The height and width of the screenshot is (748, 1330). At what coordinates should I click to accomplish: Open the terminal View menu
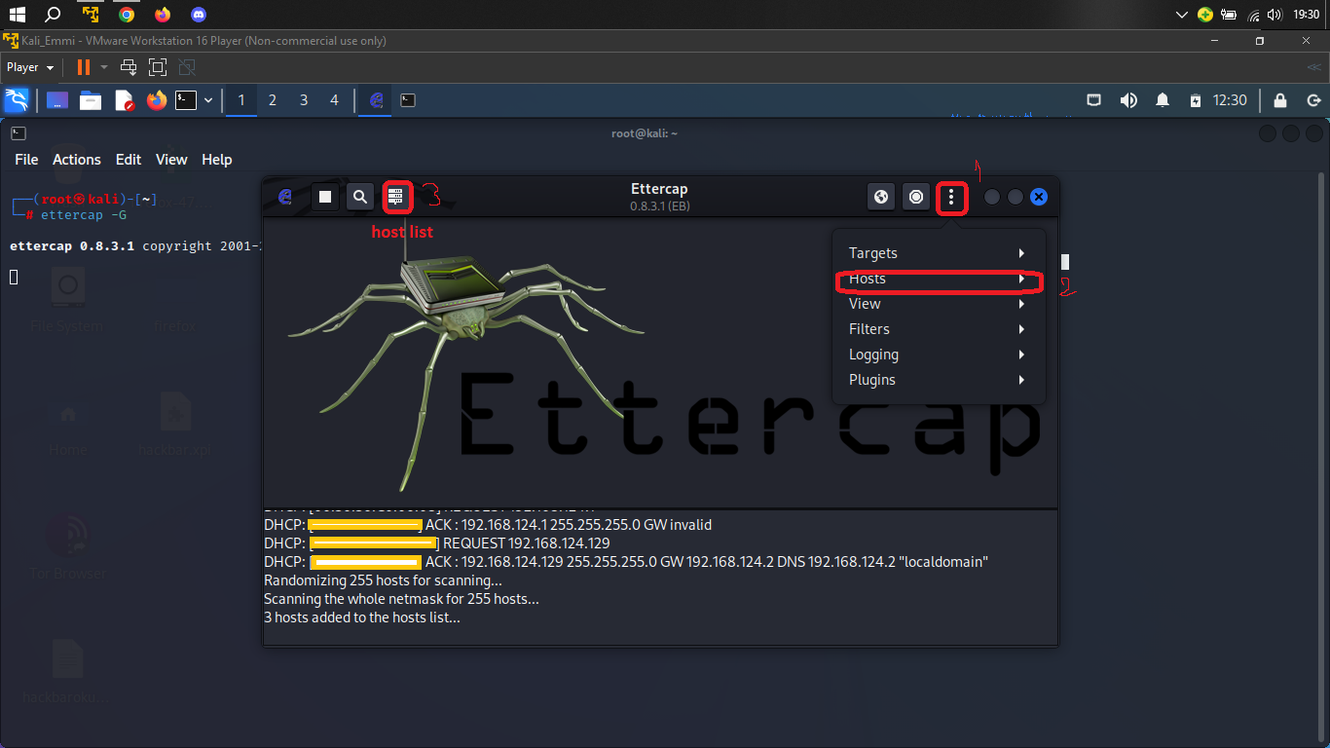171,160
